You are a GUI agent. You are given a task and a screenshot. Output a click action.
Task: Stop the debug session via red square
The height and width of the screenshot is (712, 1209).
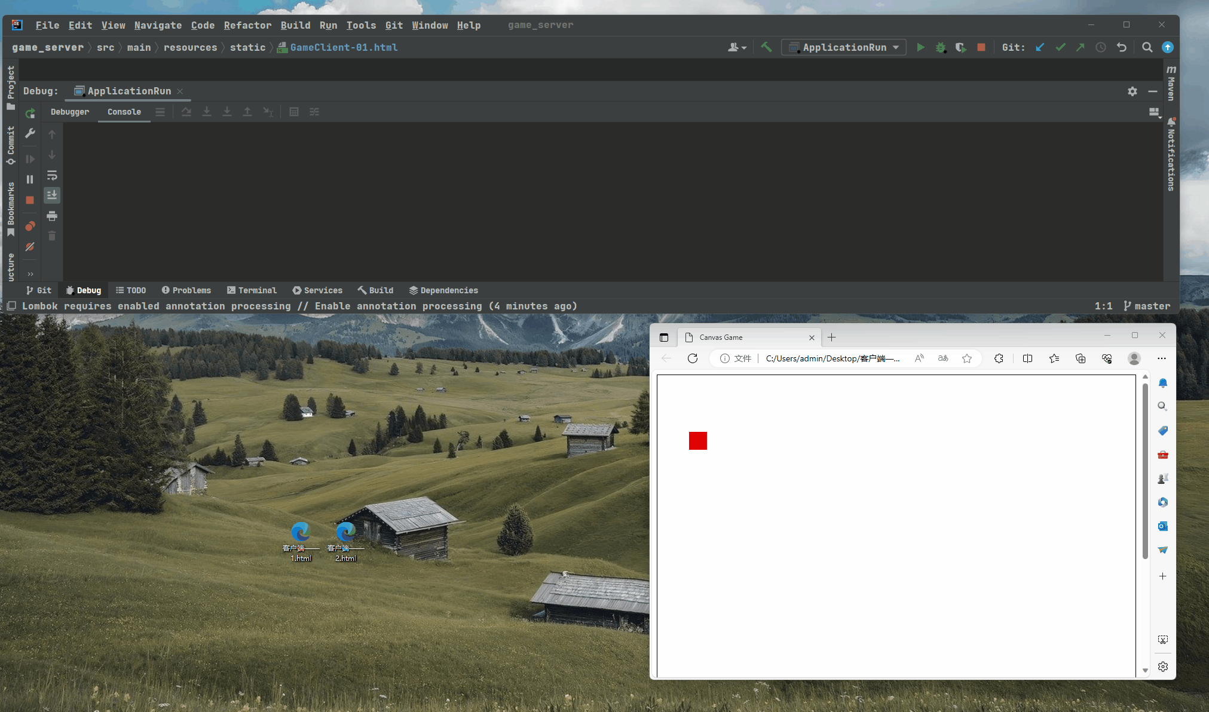(x=30, y=200)
